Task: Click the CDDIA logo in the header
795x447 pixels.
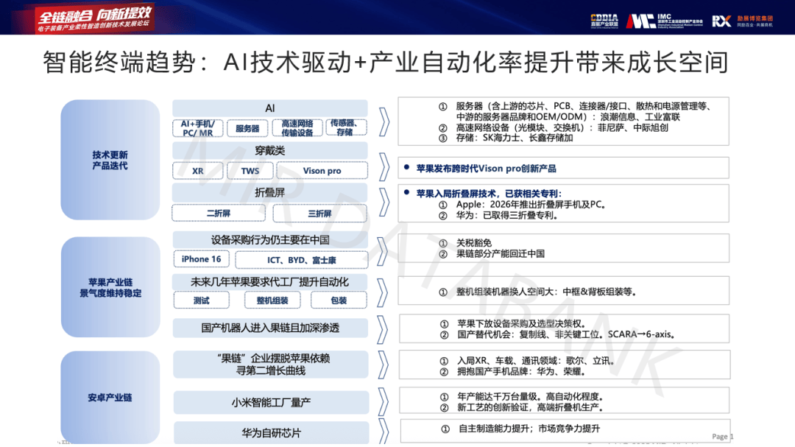Action: click(604, 21)
